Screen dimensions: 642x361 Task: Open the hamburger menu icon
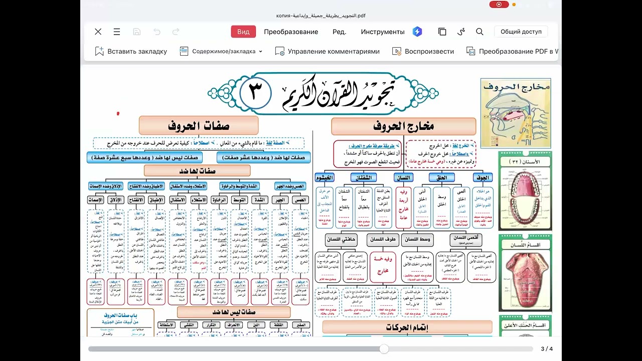point(117,32)
